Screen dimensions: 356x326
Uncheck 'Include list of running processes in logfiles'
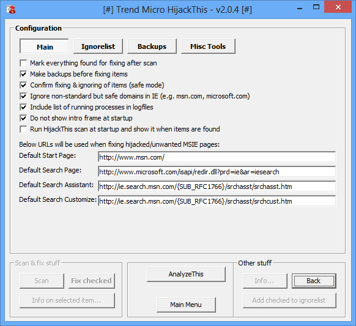[23, 107]
